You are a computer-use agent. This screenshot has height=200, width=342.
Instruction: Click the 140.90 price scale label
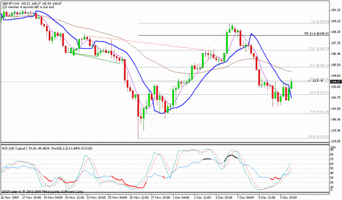335,119
